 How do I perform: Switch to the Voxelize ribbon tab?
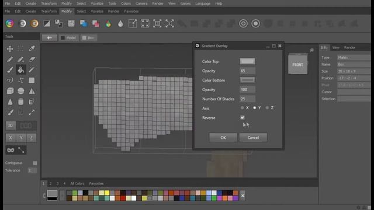click(97, 11)
